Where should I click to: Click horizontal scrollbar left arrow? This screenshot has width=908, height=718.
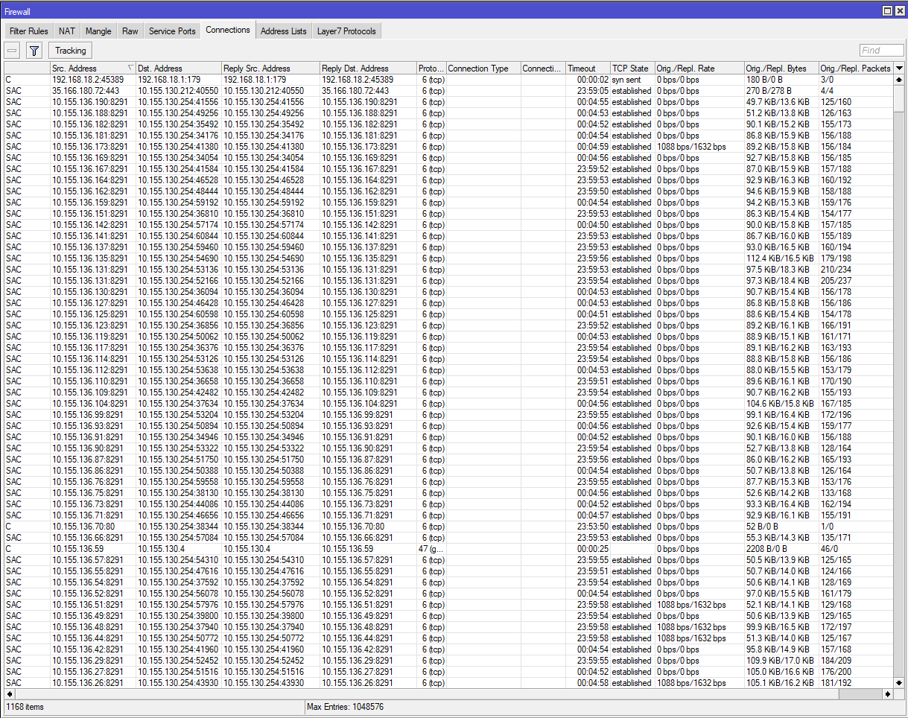[9, 693]
